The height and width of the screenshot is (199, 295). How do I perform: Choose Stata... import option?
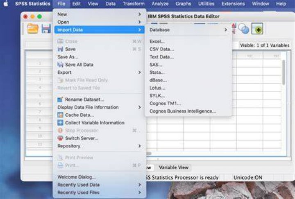(x=157, y=72)
